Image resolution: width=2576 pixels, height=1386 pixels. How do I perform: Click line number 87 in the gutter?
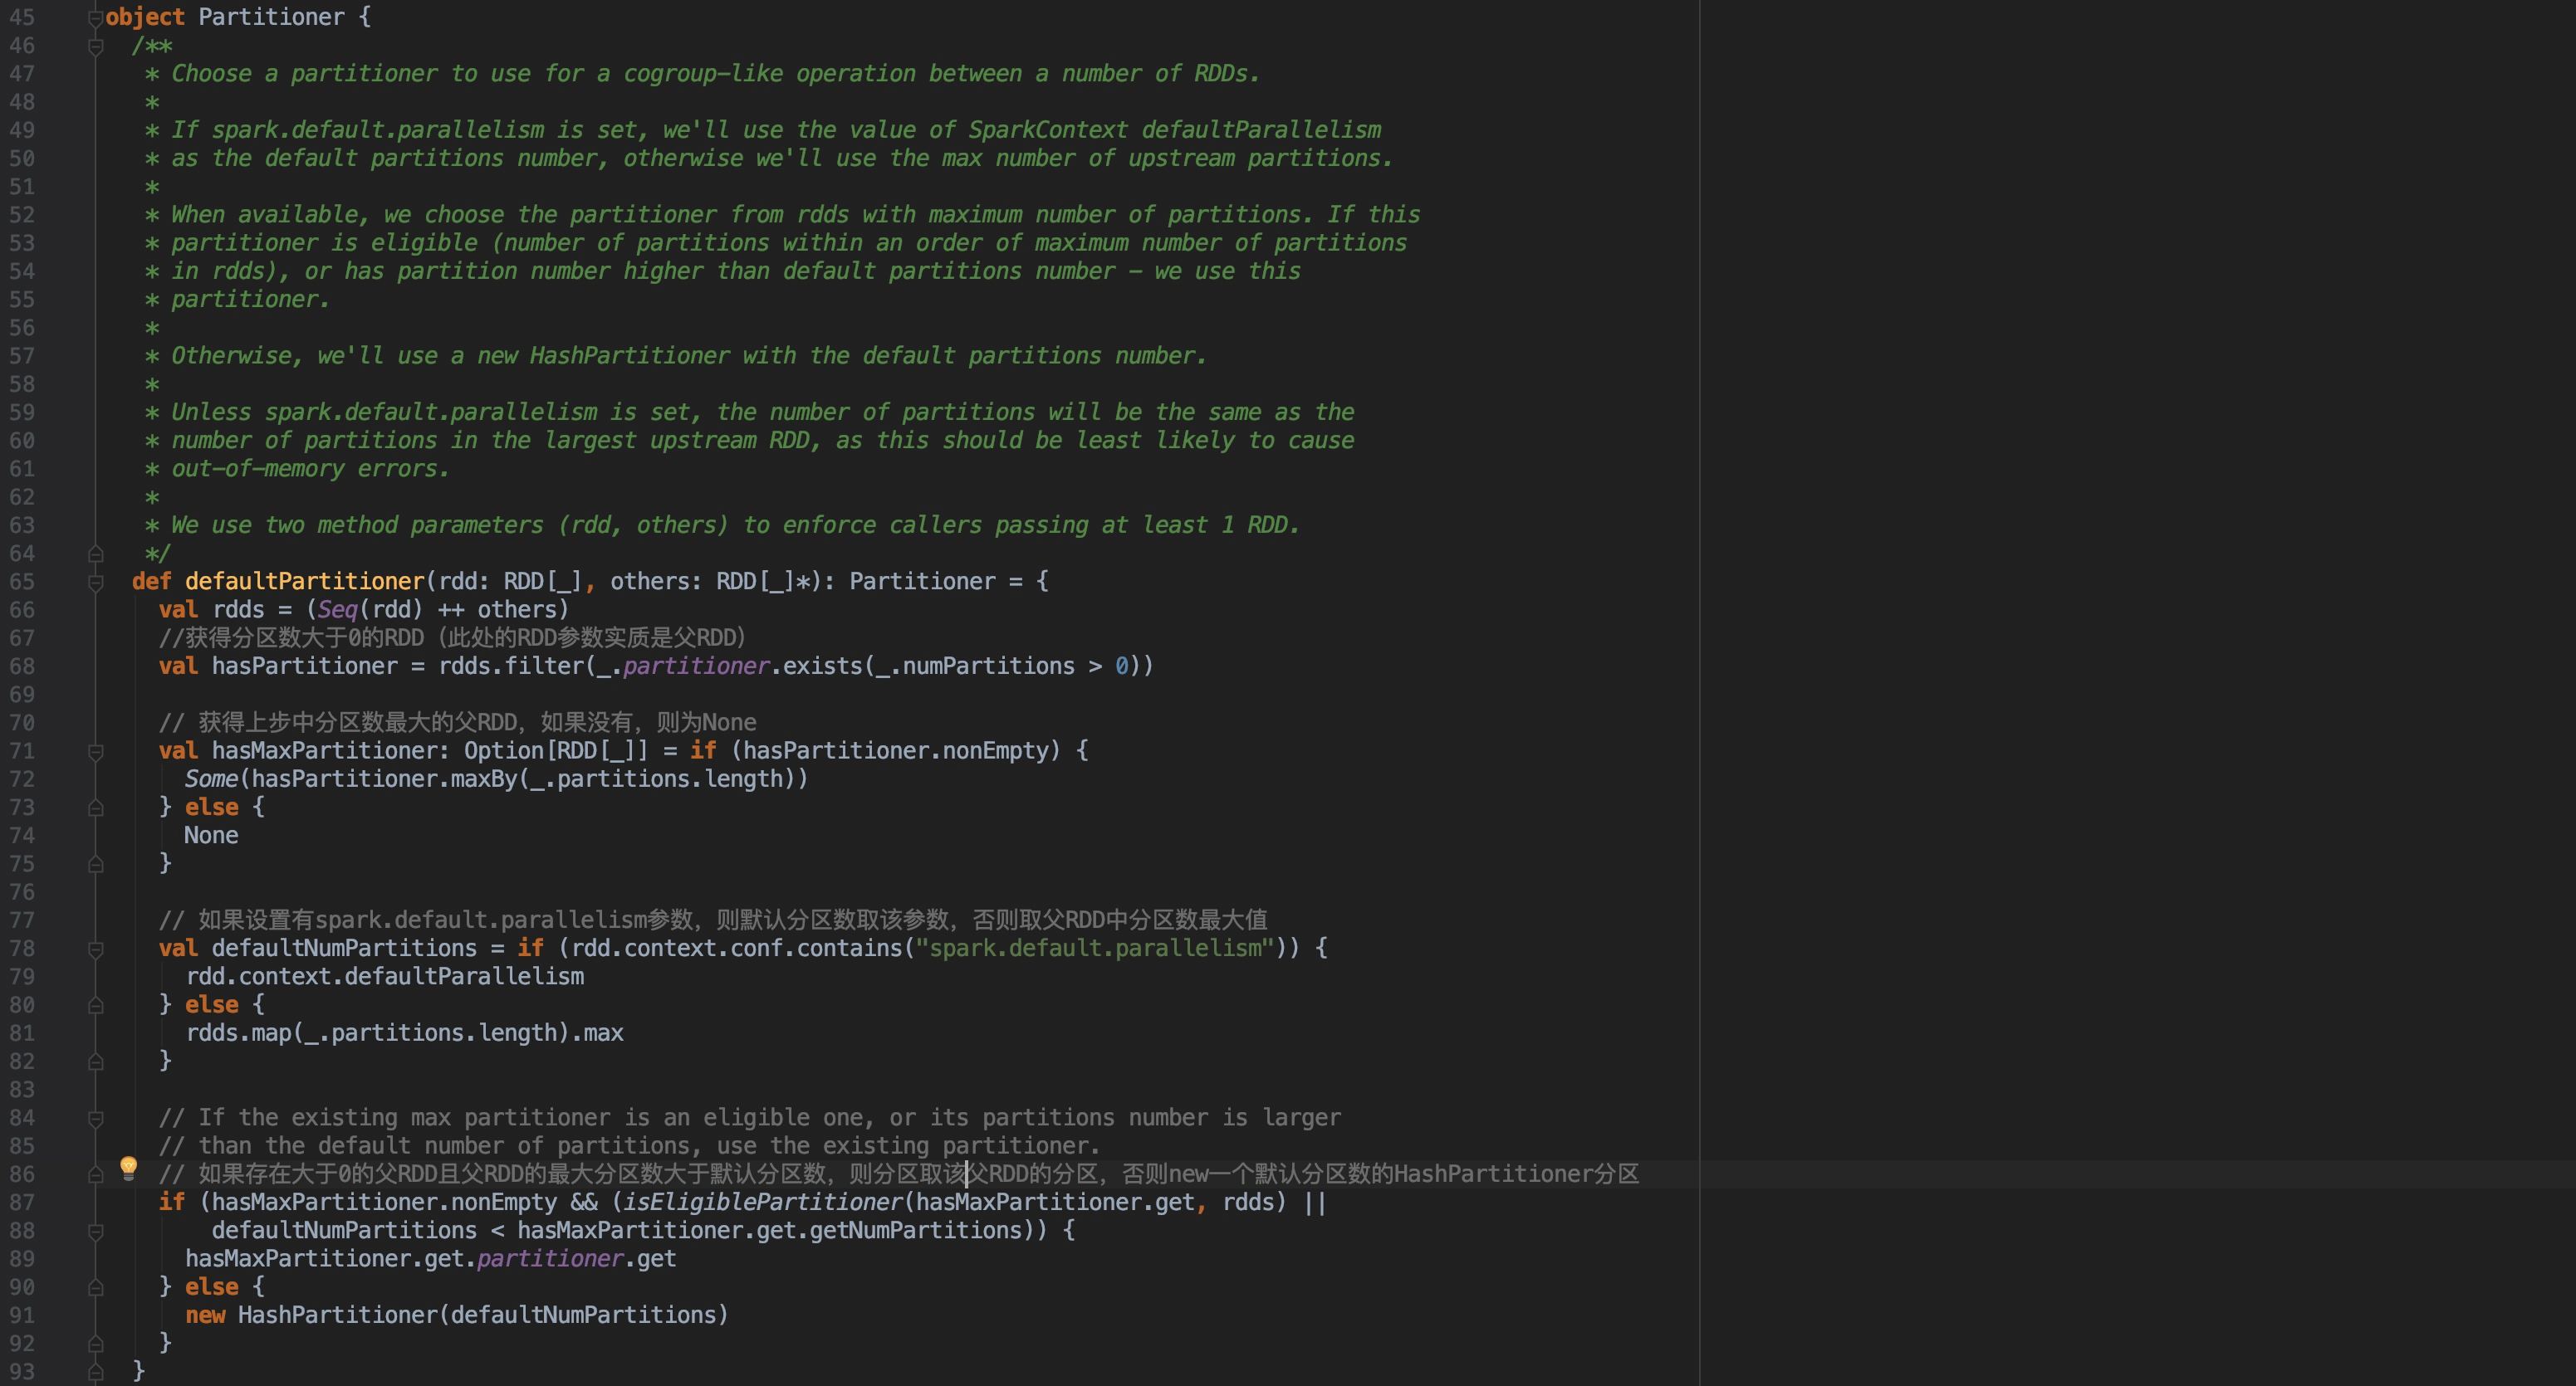22,1202
